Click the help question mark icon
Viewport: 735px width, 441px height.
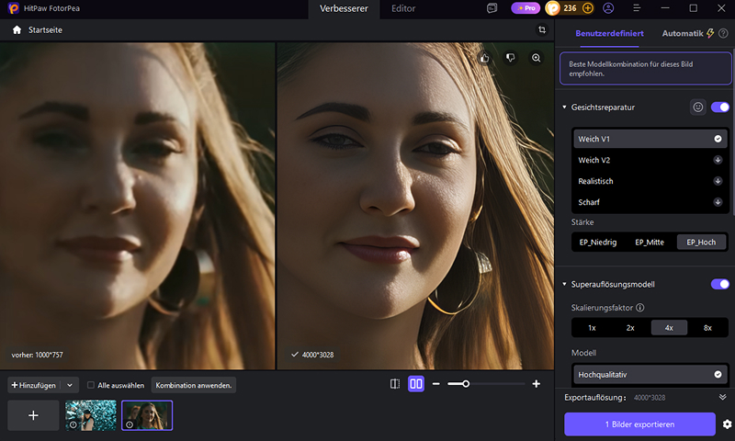(x=723, y=33)
